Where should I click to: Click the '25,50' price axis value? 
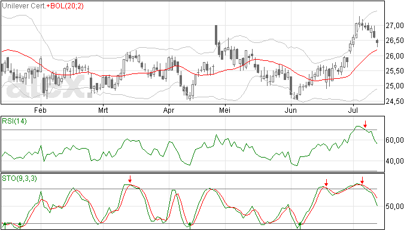pos(394,70)
